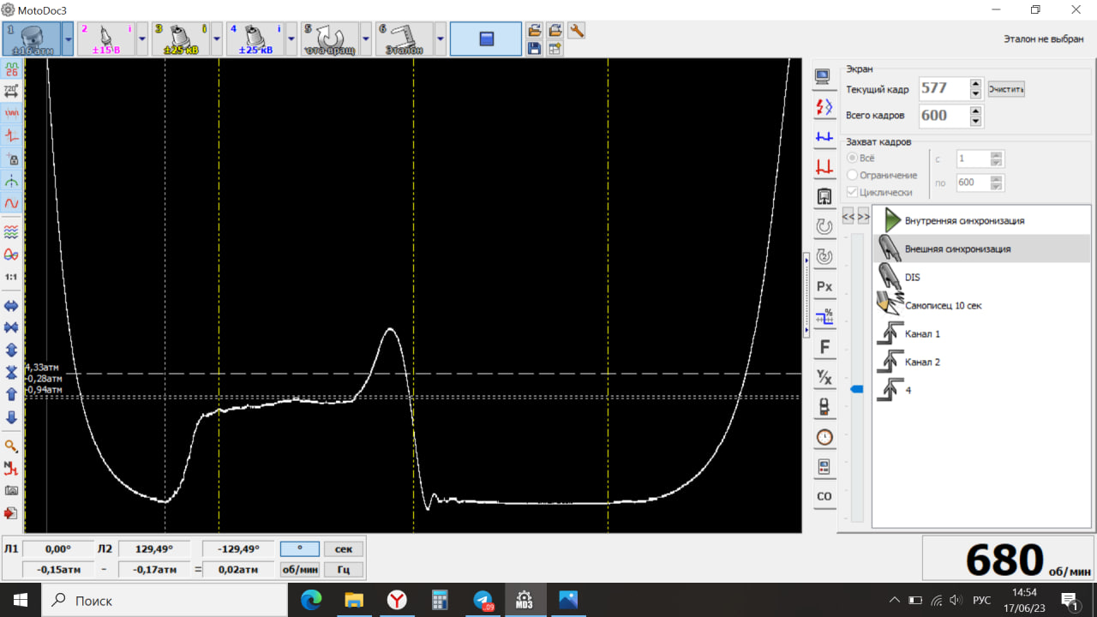Expand channel 2 ±15 В dropdown arrow
This screenshot has height=617, width=1097.
tap(142, 39)
